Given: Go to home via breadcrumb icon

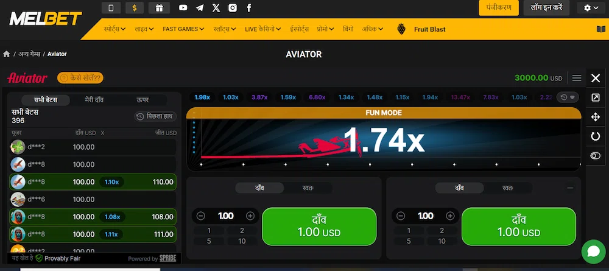Looking at the screenshot, I should pyautogui.click(x=7, y=54).
